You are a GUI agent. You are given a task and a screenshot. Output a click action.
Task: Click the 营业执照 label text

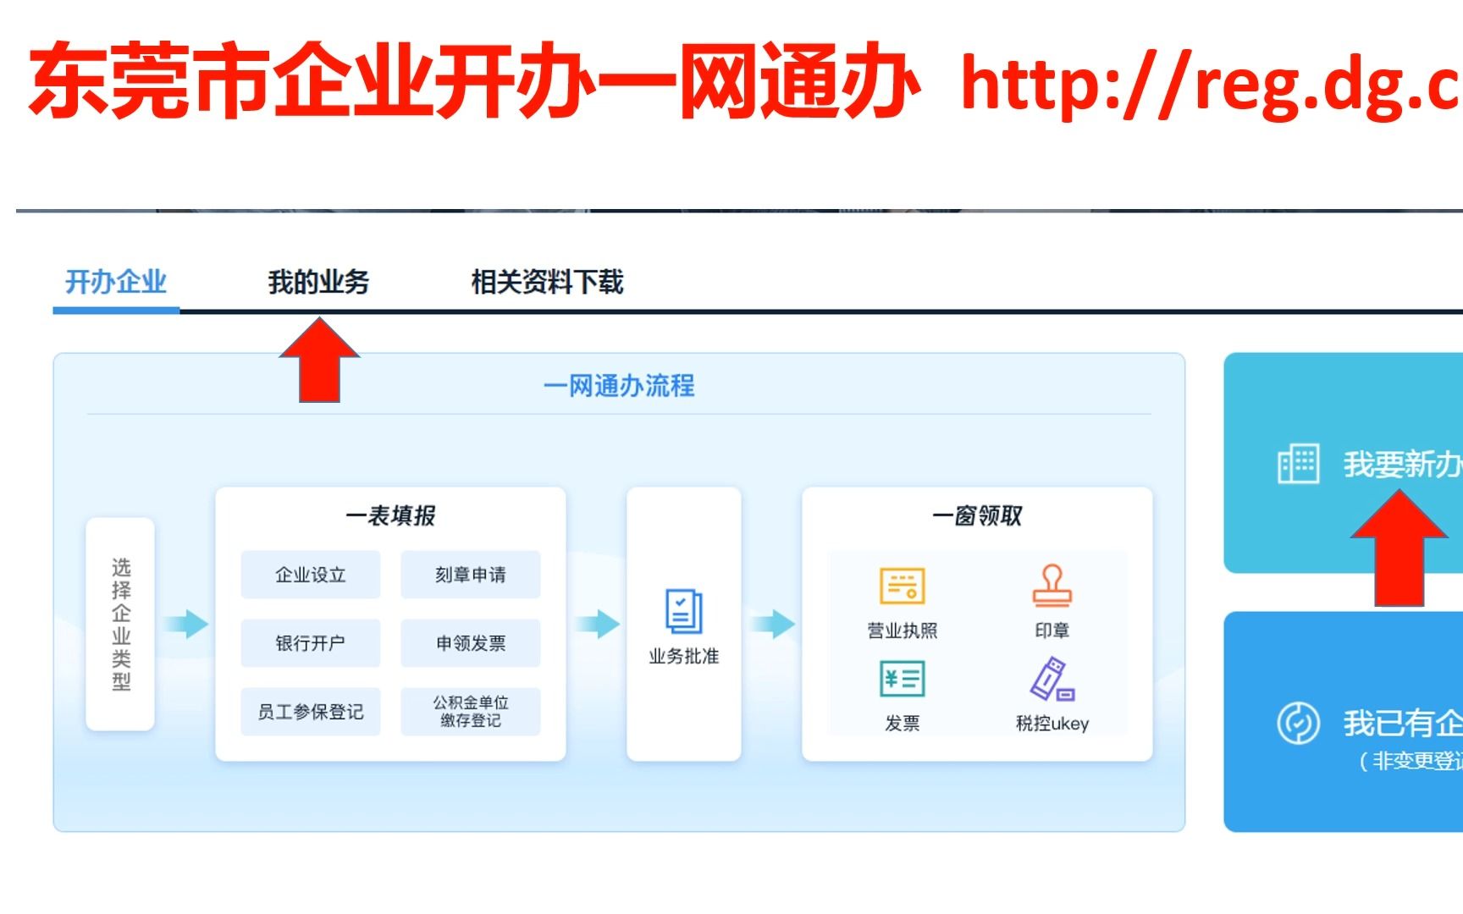coord(902,630)
